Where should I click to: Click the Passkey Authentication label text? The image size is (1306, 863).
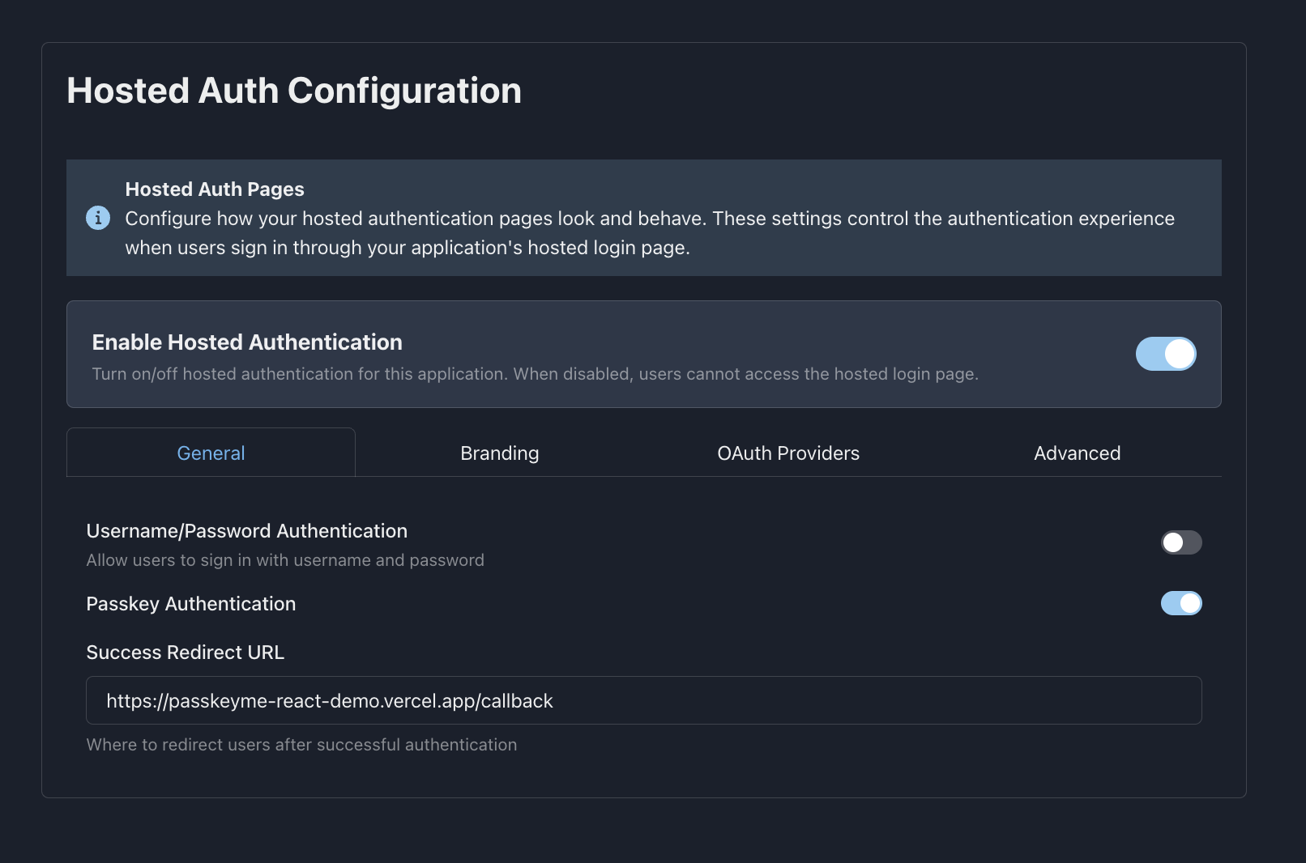pyautogui.click(x=190, y=604)
